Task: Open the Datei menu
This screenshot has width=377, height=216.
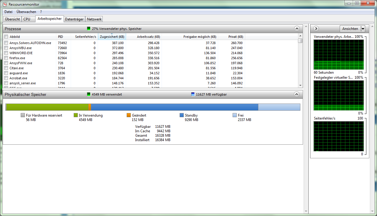Action: pyautogui.click(x=8, y=12)
